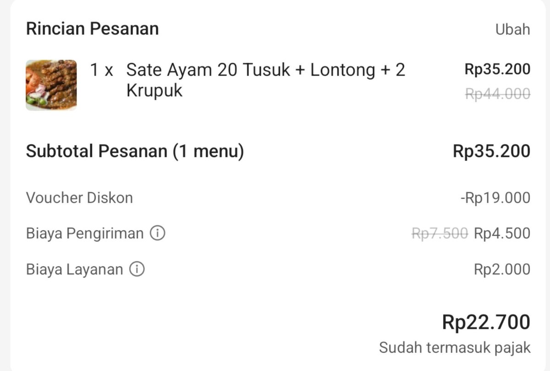Open the Biaya Layanan info icon
The width and height of the screenshot is (550, 371).
point(137,269)
